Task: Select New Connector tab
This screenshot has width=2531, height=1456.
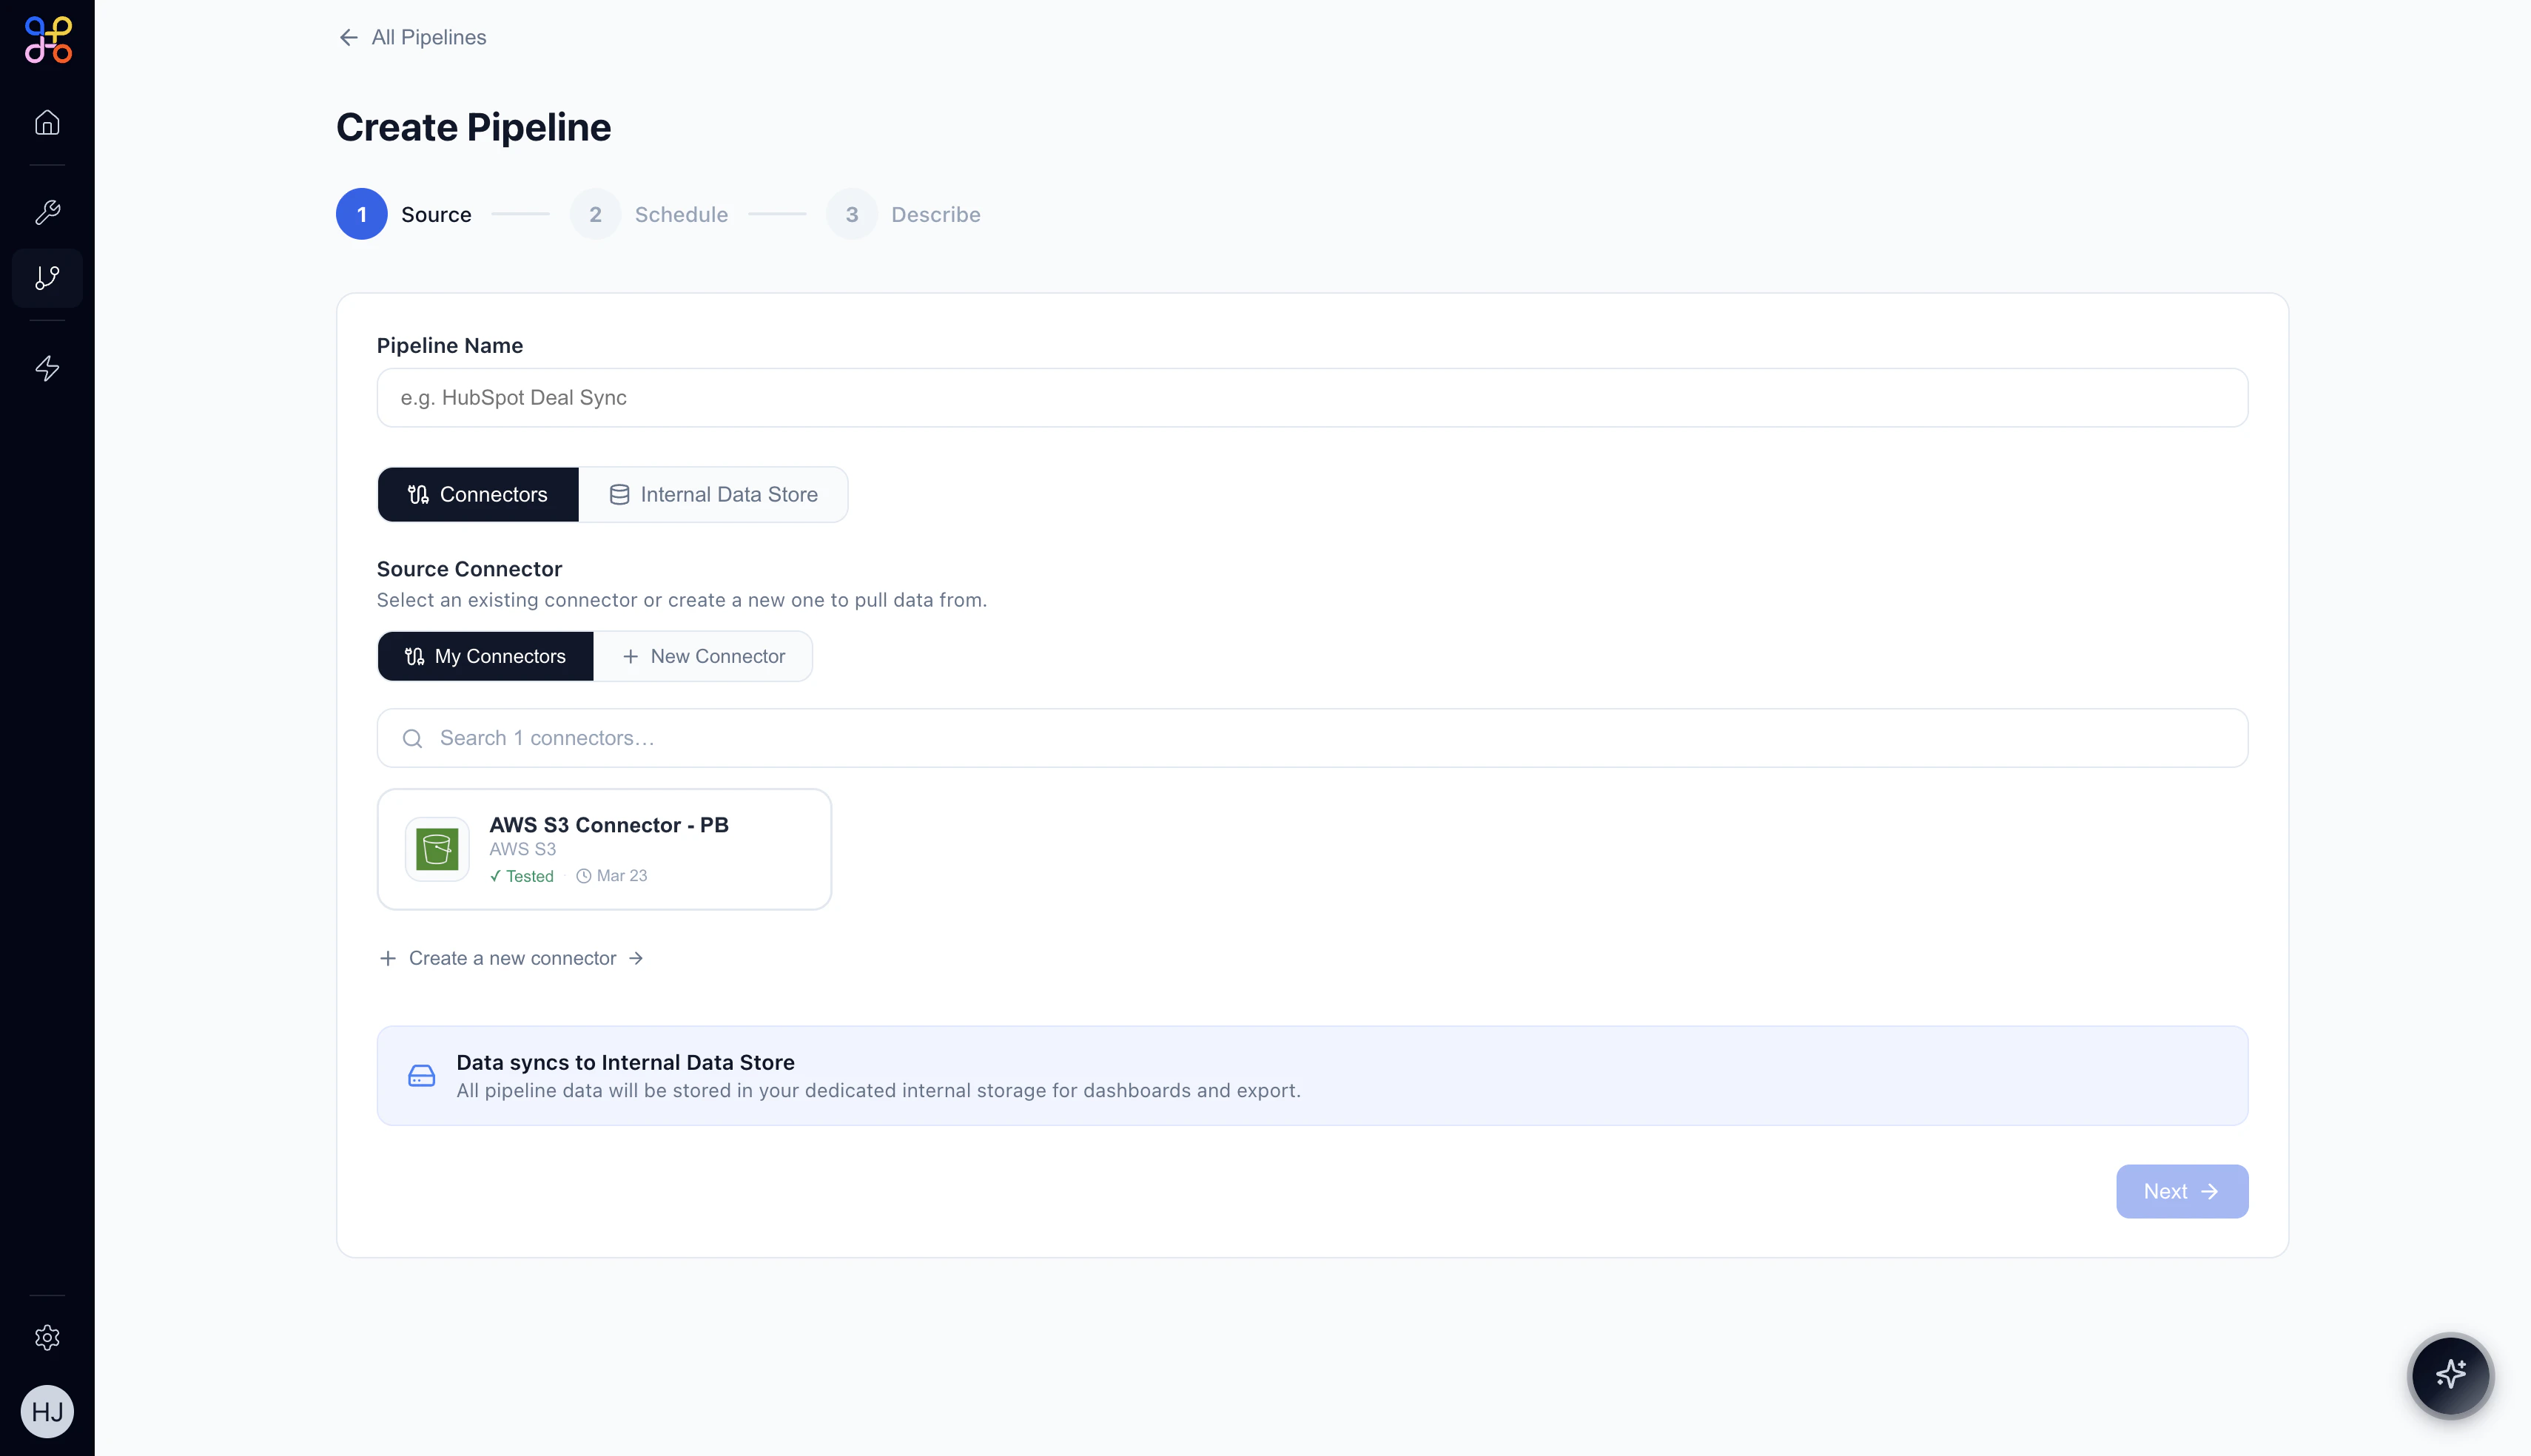Action: 703,656
